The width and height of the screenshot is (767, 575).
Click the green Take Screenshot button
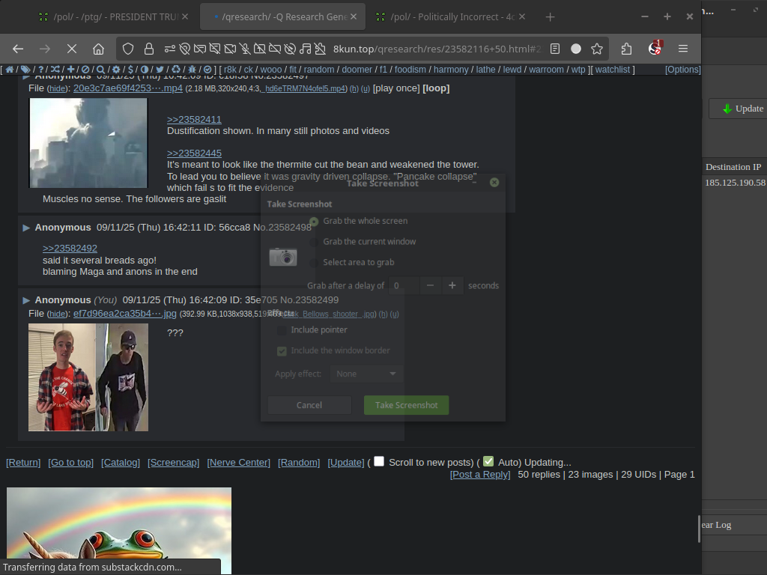coord(406,405)
